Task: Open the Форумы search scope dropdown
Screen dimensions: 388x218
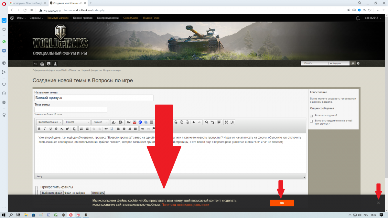Action: [x=339, y=64]
